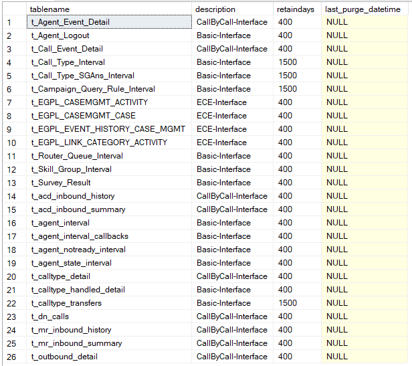
Task: Click NULL purge datetime for t_outbound_detail
Action: (x=365, y=357)
